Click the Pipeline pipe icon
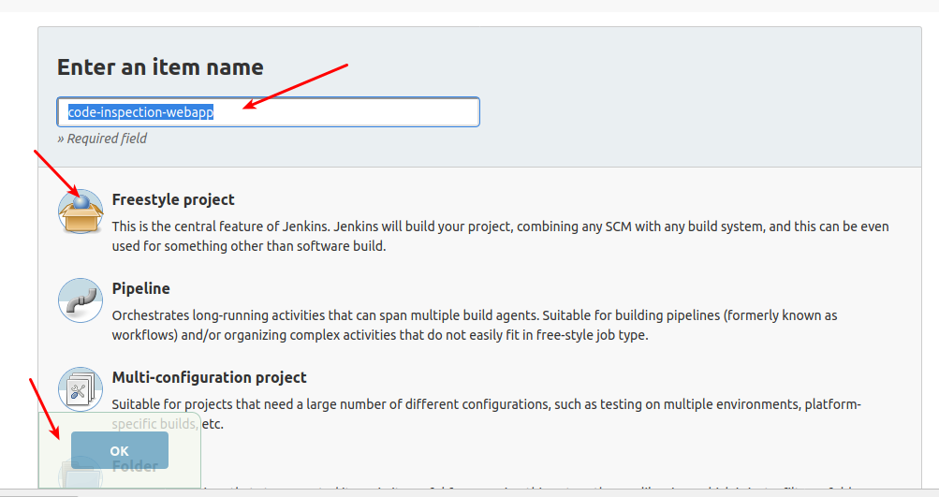This screenshot has width=939, height=497. (x=81, y=300)
